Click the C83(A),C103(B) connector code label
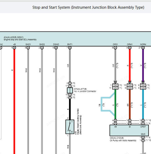151x154 pixels. [117, 138]
